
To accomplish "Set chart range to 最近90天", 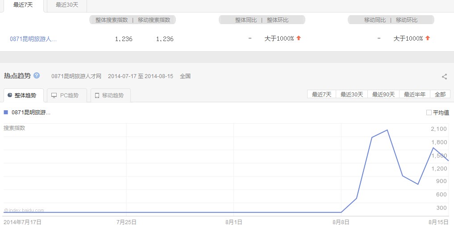I will pos(383,94).
